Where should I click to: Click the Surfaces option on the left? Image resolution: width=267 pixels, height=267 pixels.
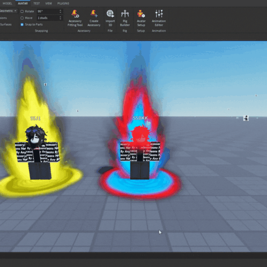(6, 25)
